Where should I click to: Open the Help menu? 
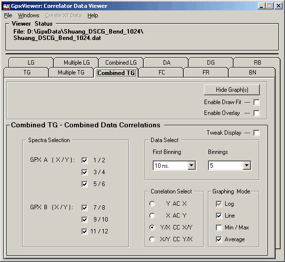click(93, 15)
